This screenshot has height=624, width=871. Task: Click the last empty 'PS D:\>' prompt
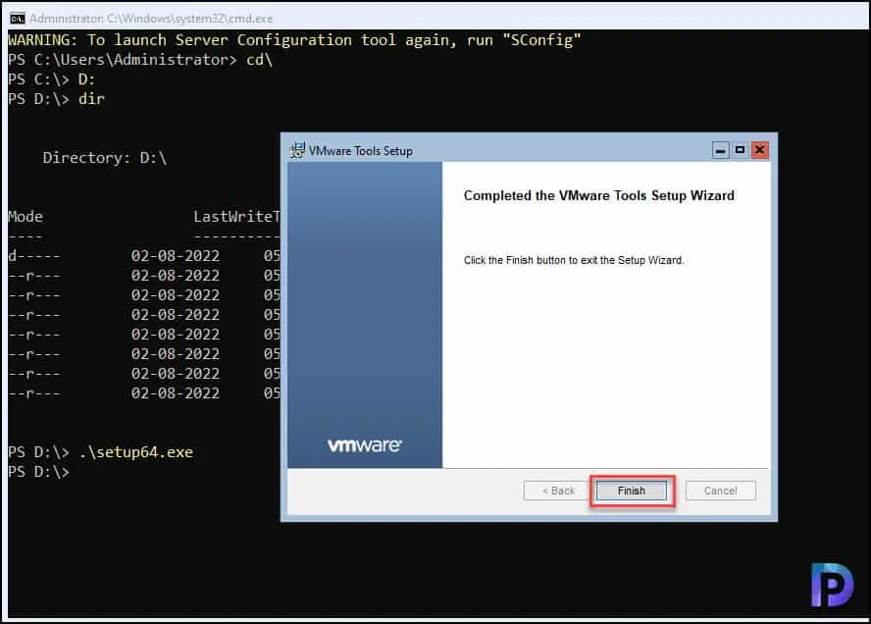(39, 472)
